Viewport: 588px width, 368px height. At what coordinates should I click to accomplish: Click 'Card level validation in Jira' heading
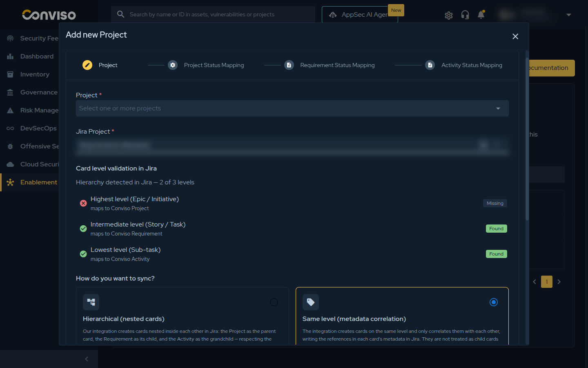tap(116, 168)
